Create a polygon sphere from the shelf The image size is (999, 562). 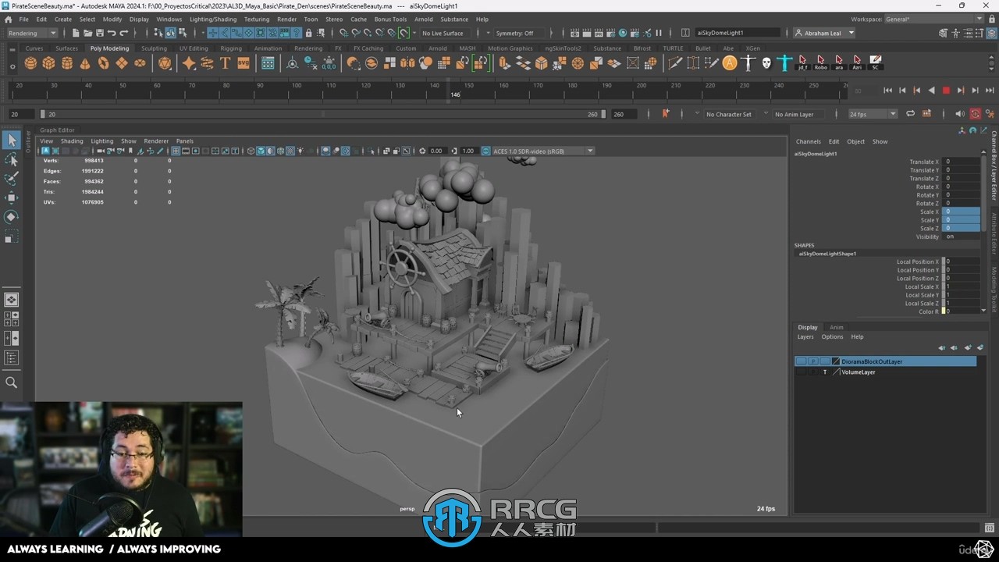[x=30, y=63]
